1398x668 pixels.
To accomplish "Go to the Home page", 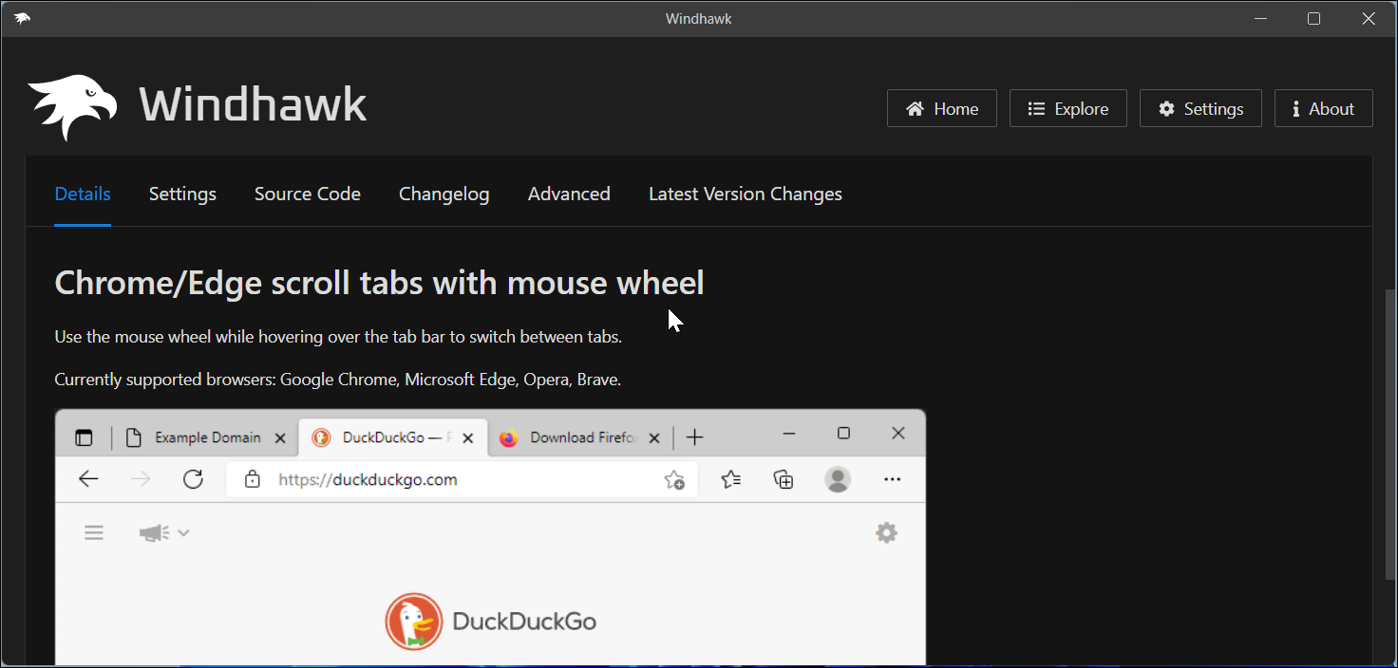I will tap(941, 109).
